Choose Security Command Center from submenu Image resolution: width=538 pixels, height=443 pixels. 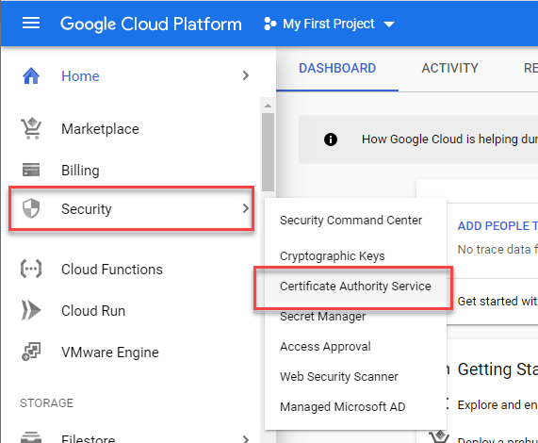(351, 221)
